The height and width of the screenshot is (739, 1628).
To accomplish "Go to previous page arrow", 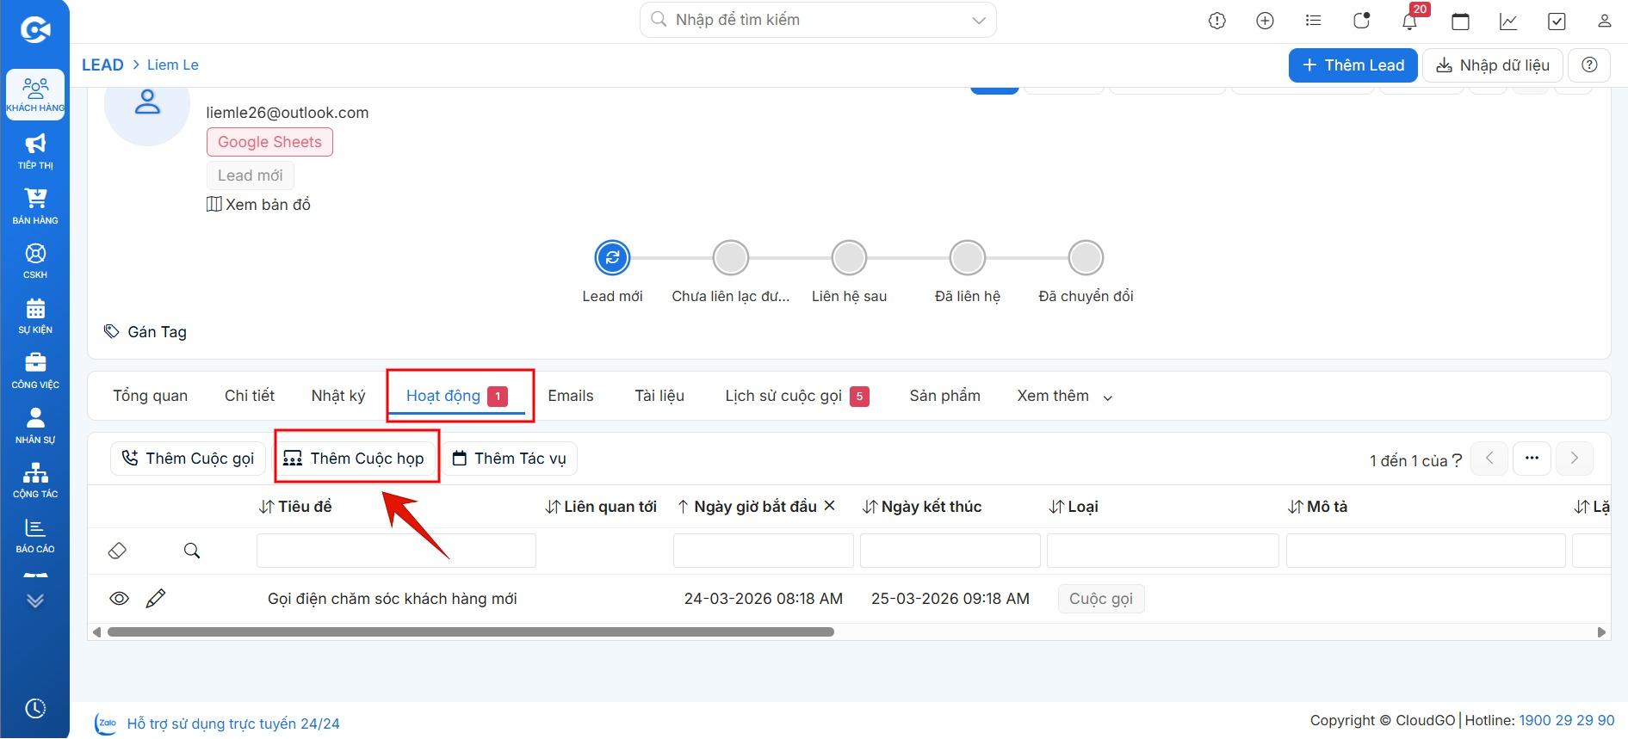I will point(1489,459).
